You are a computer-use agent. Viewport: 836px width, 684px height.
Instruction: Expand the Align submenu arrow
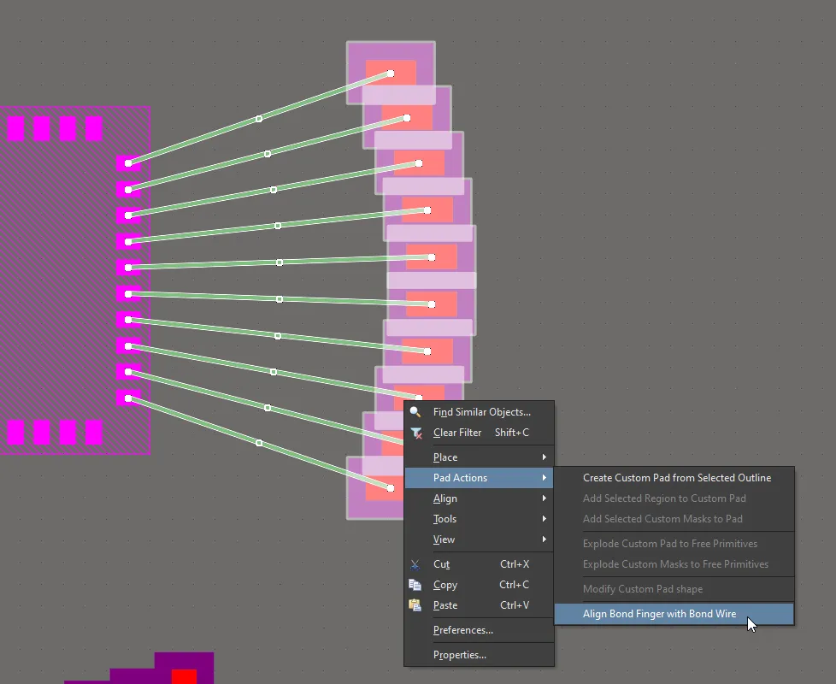(x=544, y=498)
